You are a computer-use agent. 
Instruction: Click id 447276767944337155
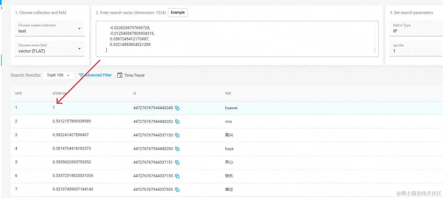pos(153,176)
